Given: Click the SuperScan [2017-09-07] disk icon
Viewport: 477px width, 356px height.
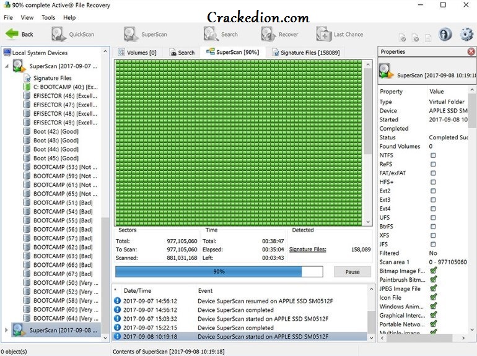Looking at the screenshot, I should [x=19, y=66].
